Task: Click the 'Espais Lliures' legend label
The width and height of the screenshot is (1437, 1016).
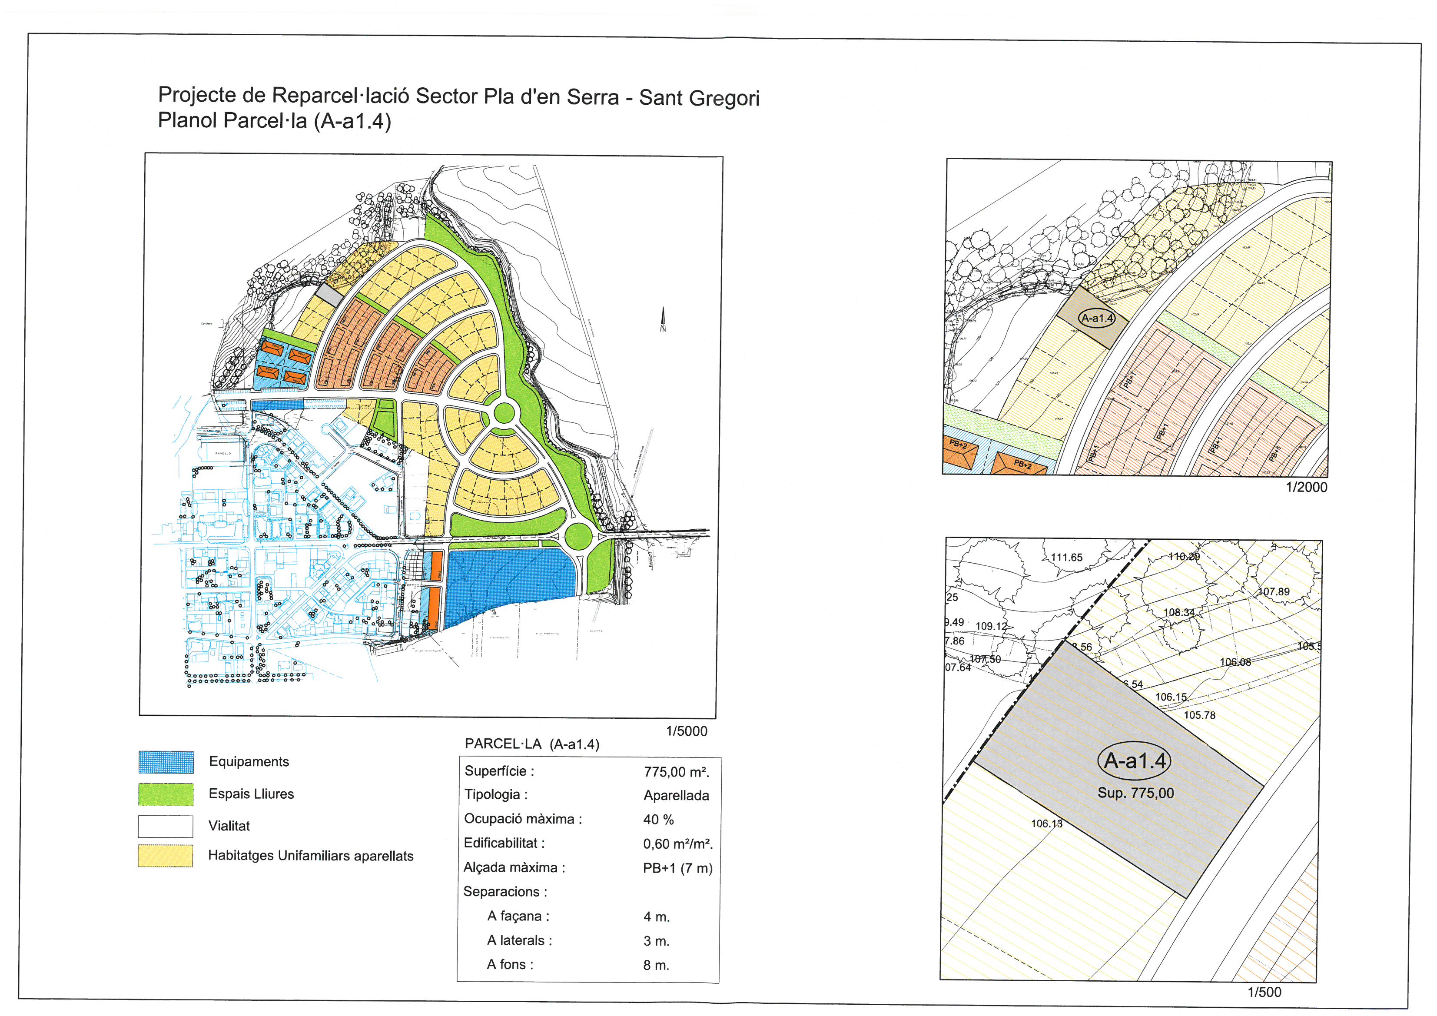Action: 252,794
